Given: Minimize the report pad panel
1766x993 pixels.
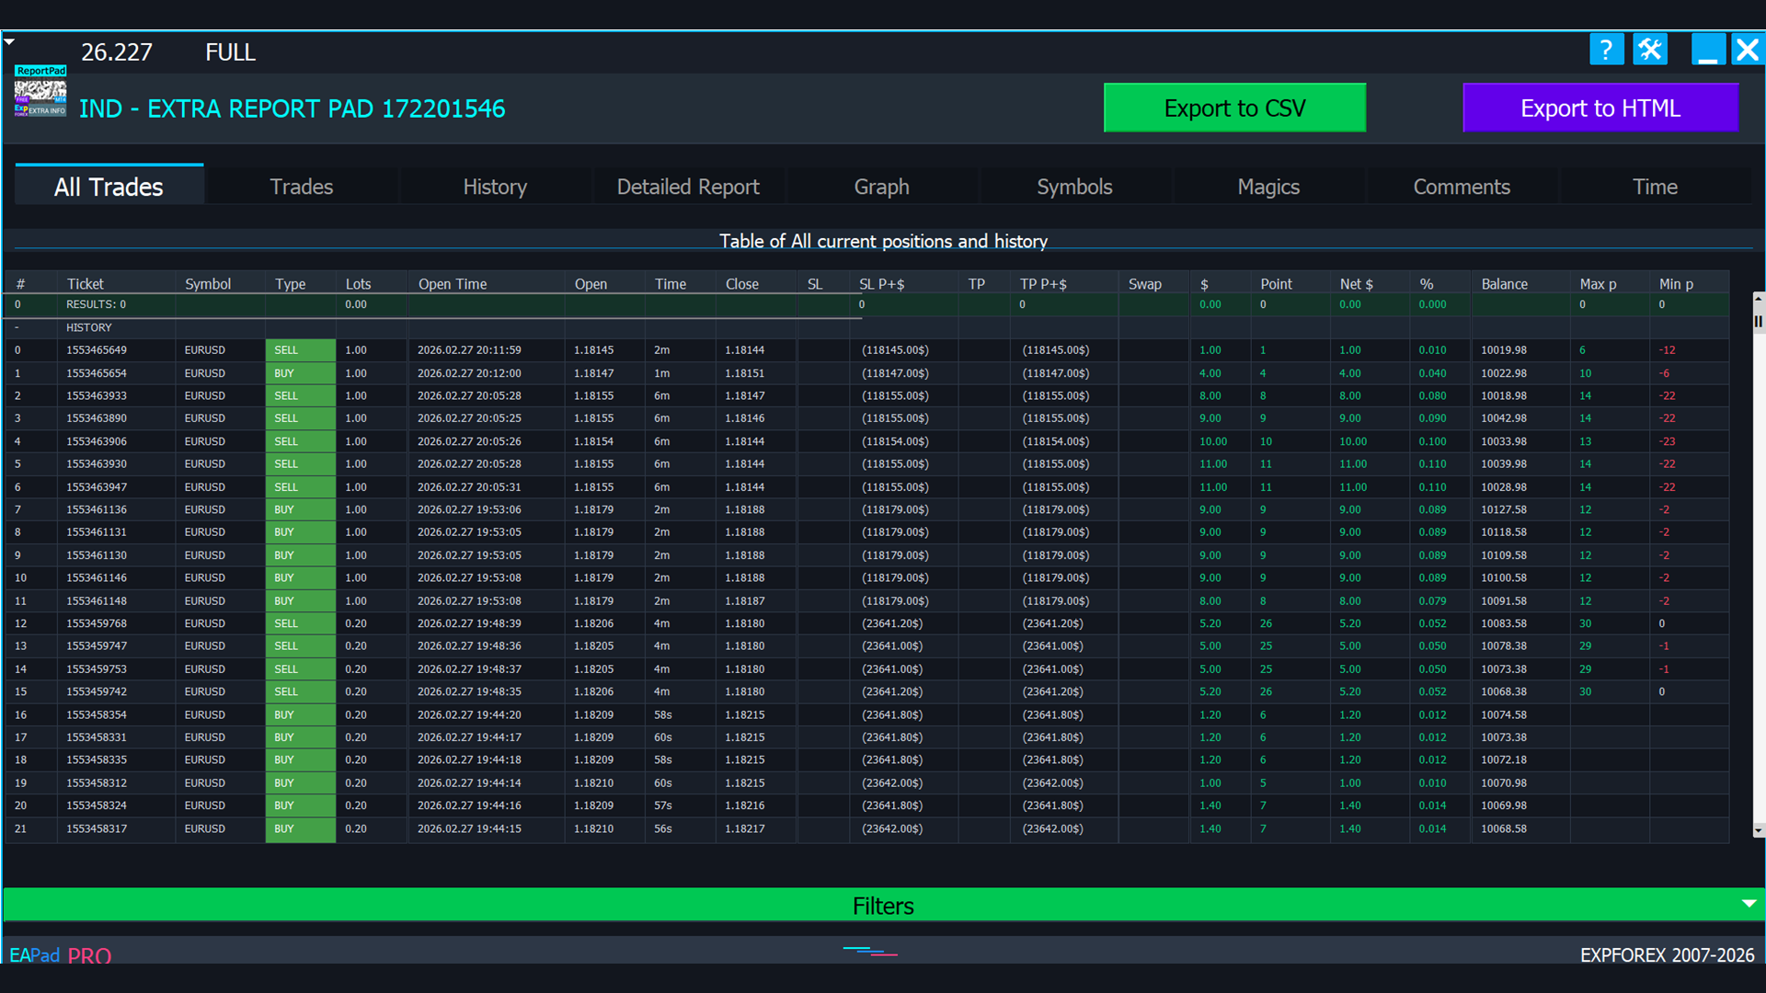Looking at the screenshot, I should coord(1708,50).
